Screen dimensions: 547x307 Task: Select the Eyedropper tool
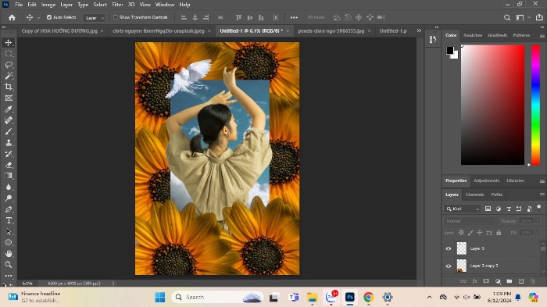(x=9, y=109)
